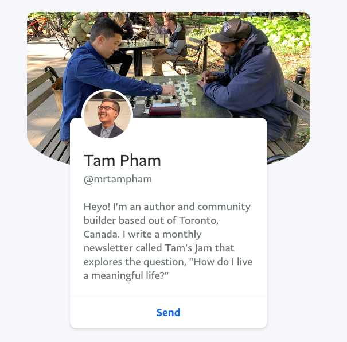Open Tam Pham's circular profile avatar

point(107,115)
